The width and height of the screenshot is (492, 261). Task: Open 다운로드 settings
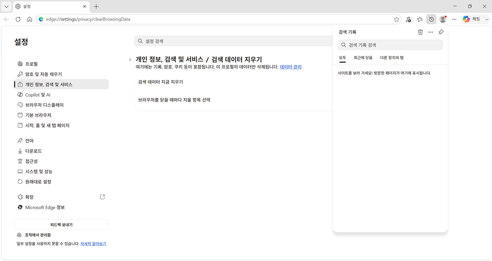coord(61,151)
